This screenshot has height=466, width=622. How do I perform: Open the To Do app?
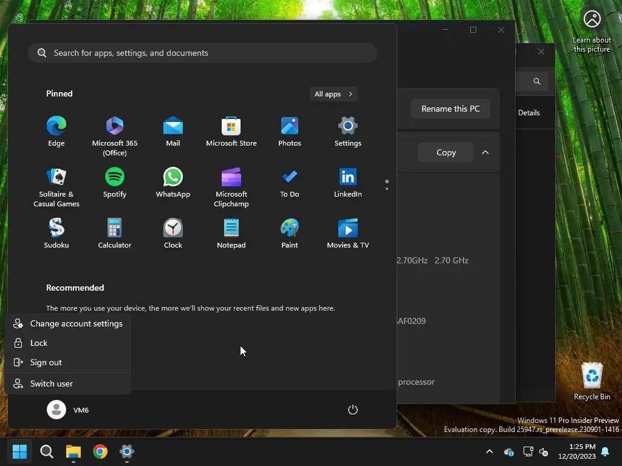[x=290, y=183]
